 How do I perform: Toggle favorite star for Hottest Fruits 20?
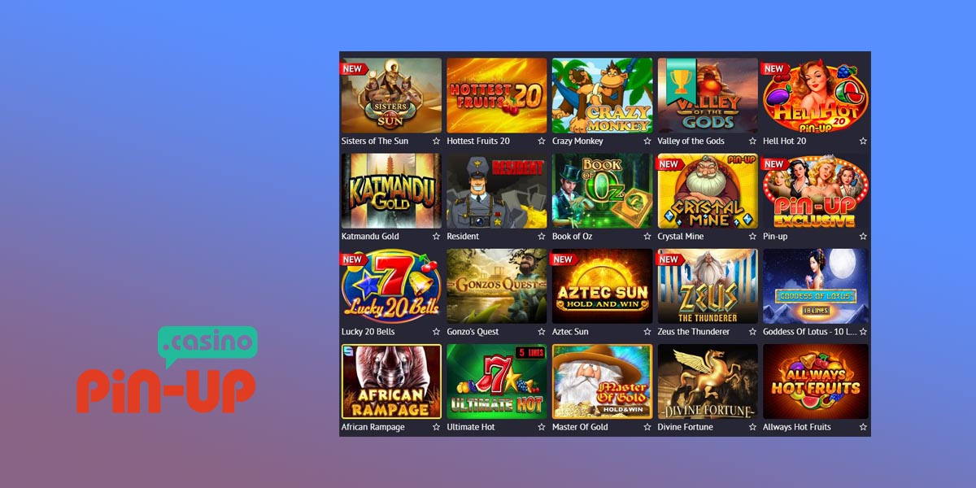click(x=542, y=142)
